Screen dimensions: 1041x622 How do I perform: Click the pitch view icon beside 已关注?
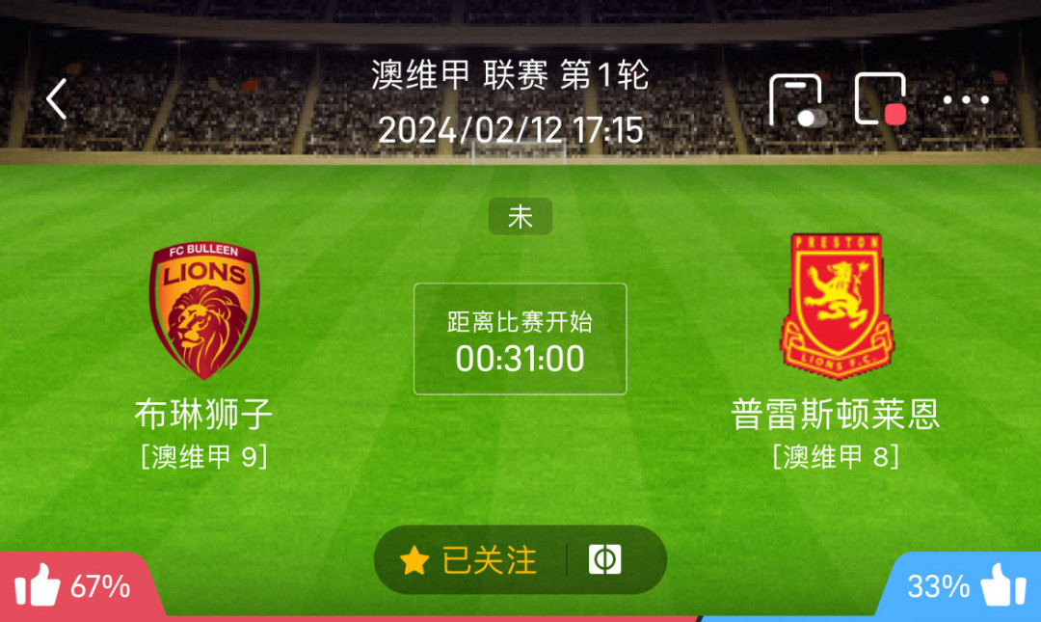click(x=604, y=559)
